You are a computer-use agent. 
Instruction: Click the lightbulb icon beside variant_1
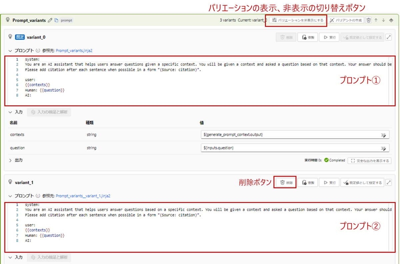(10, 182)
